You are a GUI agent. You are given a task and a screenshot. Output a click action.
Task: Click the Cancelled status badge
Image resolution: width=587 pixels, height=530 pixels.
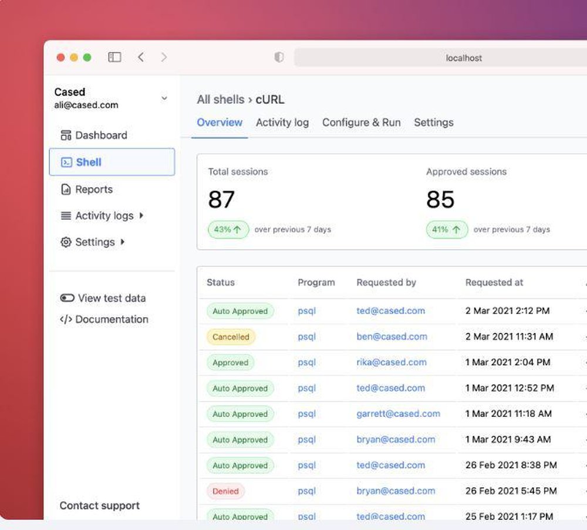coord(231,337)
